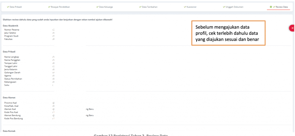Image resolution: width=295 pixels, height=136 pixels.
Task: Click the checkmark icon beside Data Keluarga
Action: pyautogui.click(x=97, y=7)
